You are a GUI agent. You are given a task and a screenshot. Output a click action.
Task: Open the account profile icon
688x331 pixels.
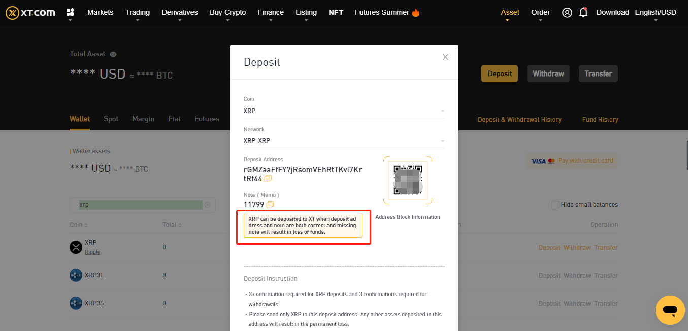[x=567, y=12]
